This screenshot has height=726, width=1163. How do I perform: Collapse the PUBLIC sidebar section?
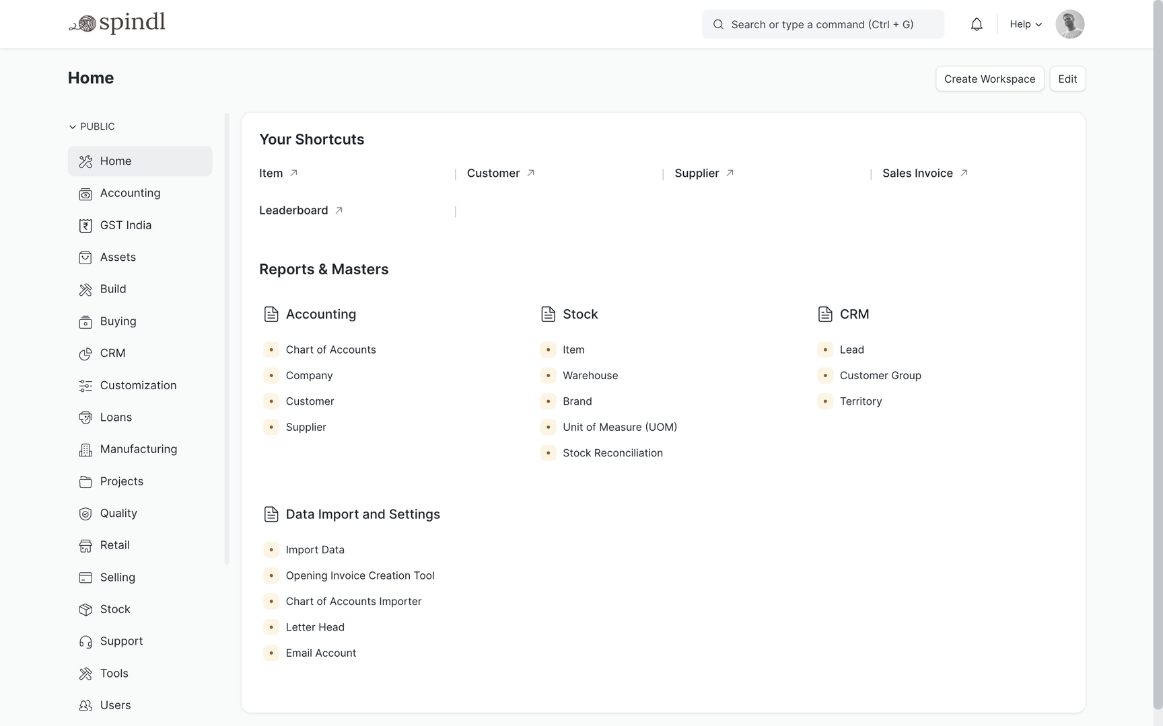(92, 126)
